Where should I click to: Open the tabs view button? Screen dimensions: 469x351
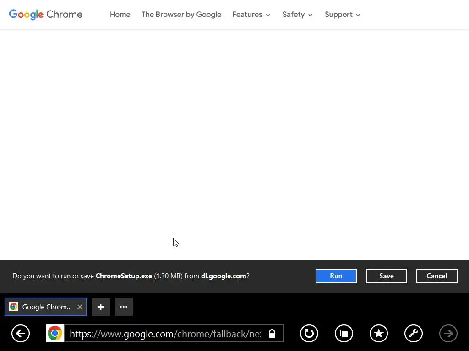coord(344,333)
